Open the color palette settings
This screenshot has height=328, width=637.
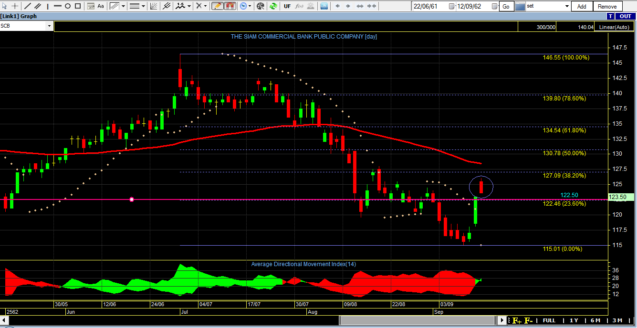pyautogui.click(x=261, y=6)
